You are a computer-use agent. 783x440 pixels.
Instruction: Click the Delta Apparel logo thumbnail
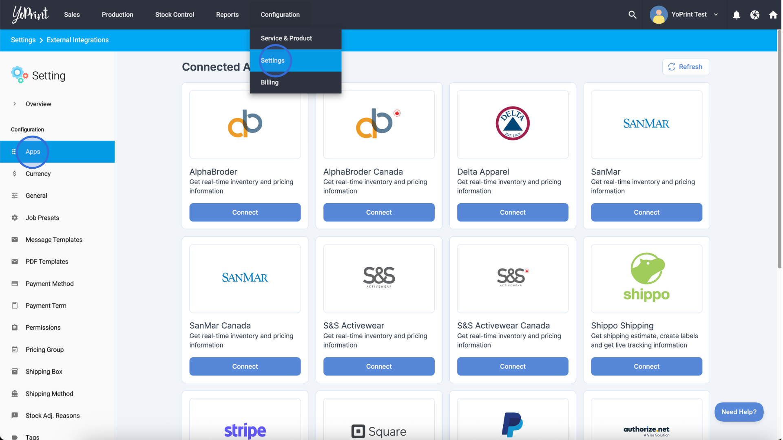513,124
